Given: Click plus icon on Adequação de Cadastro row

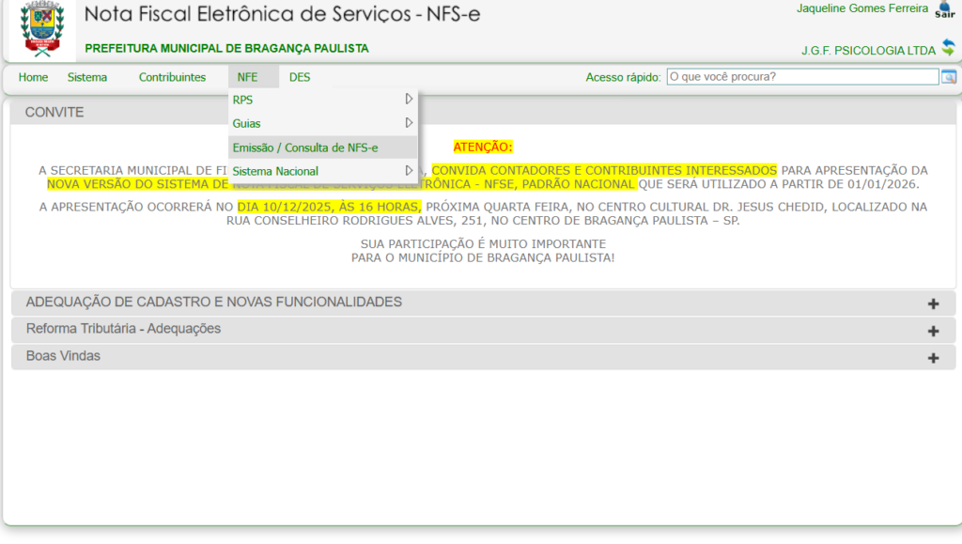Looking at the screenshot, I should [x=933, y=303].
